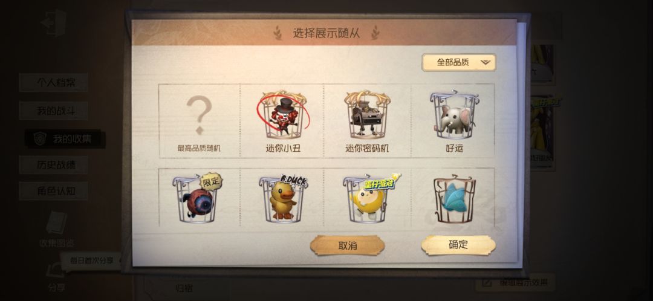The image size is (653, 301).
Task: Choose the B.Duck yellow duck pet
Action: [283, 198]
